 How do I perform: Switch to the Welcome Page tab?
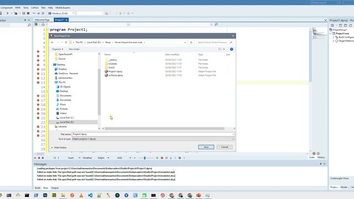42,20
